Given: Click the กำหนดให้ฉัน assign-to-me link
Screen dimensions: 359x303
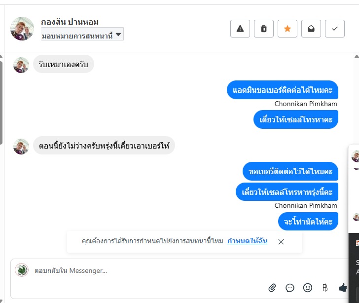Looking at the screenshot, I should tap(247, 241).
